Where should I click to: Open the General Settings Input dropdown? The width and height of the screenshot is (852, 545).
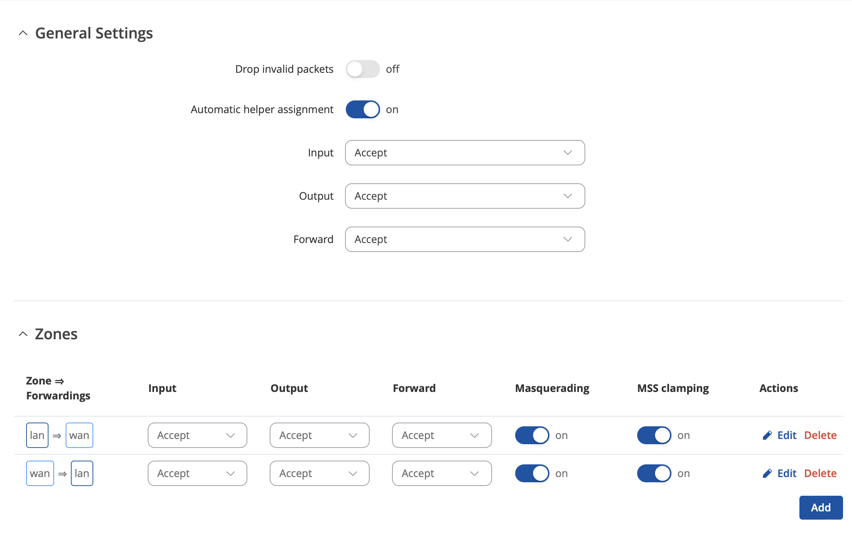coord(465,153)
